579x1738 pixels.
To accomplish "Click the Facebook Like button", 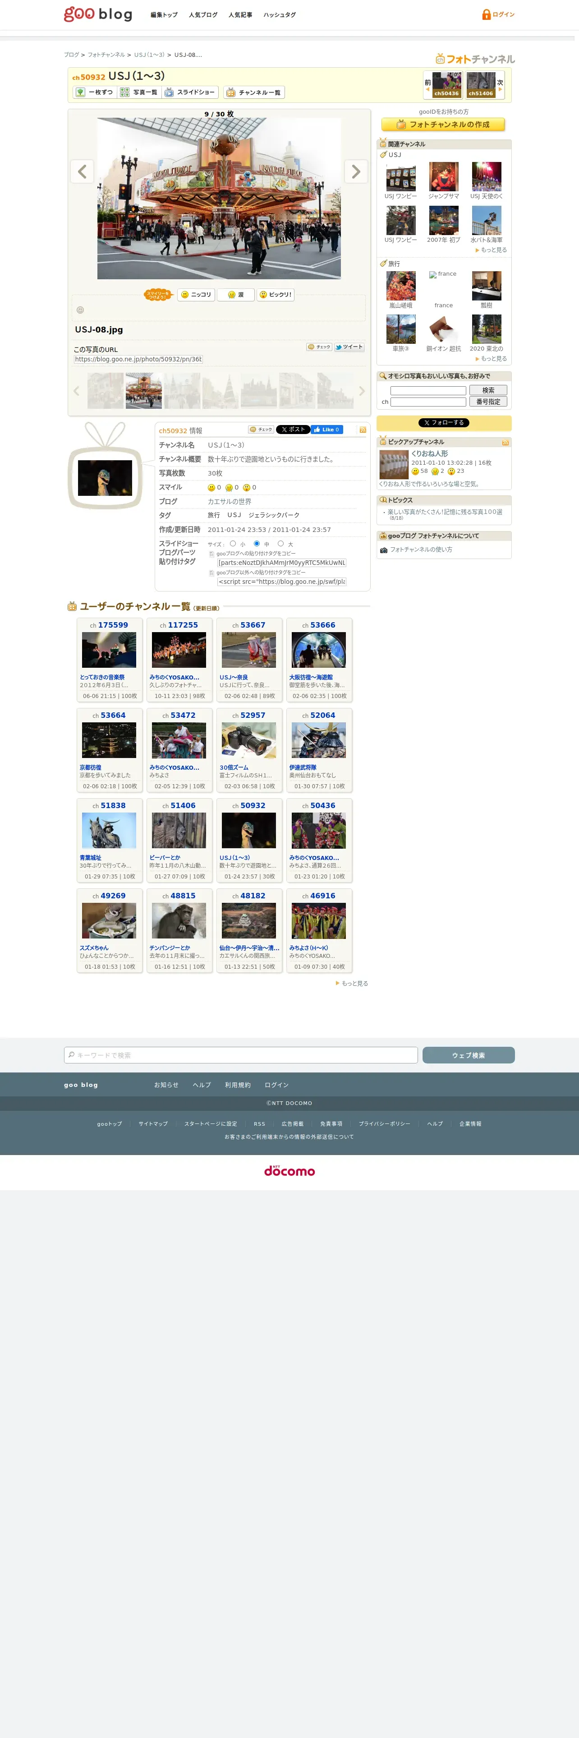I will tap(327, 429).
